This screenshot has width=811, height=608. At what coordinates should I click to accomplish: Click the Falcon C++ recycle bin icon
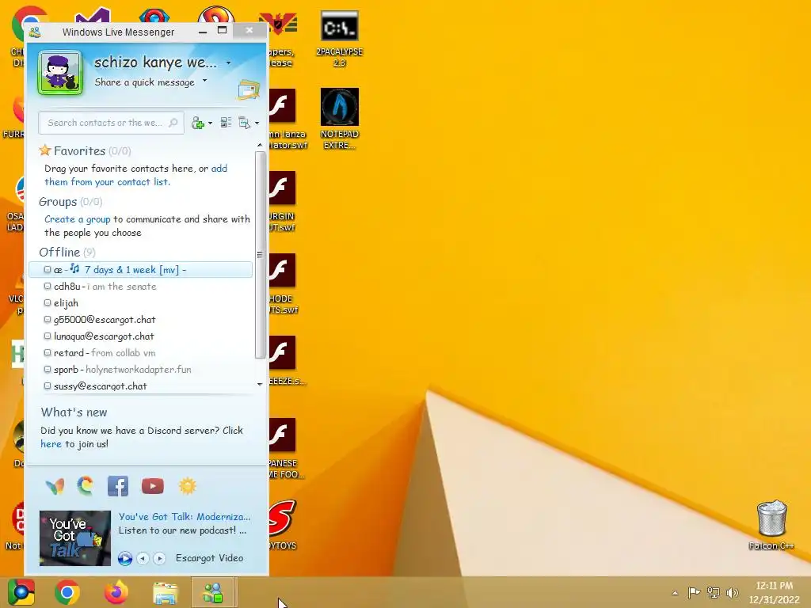point(771,525)
